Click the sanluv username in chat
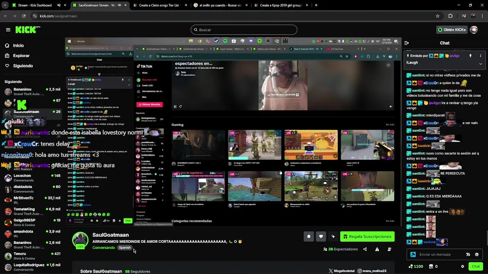Viewport: 488px width, 274px height. pos(429,242)
